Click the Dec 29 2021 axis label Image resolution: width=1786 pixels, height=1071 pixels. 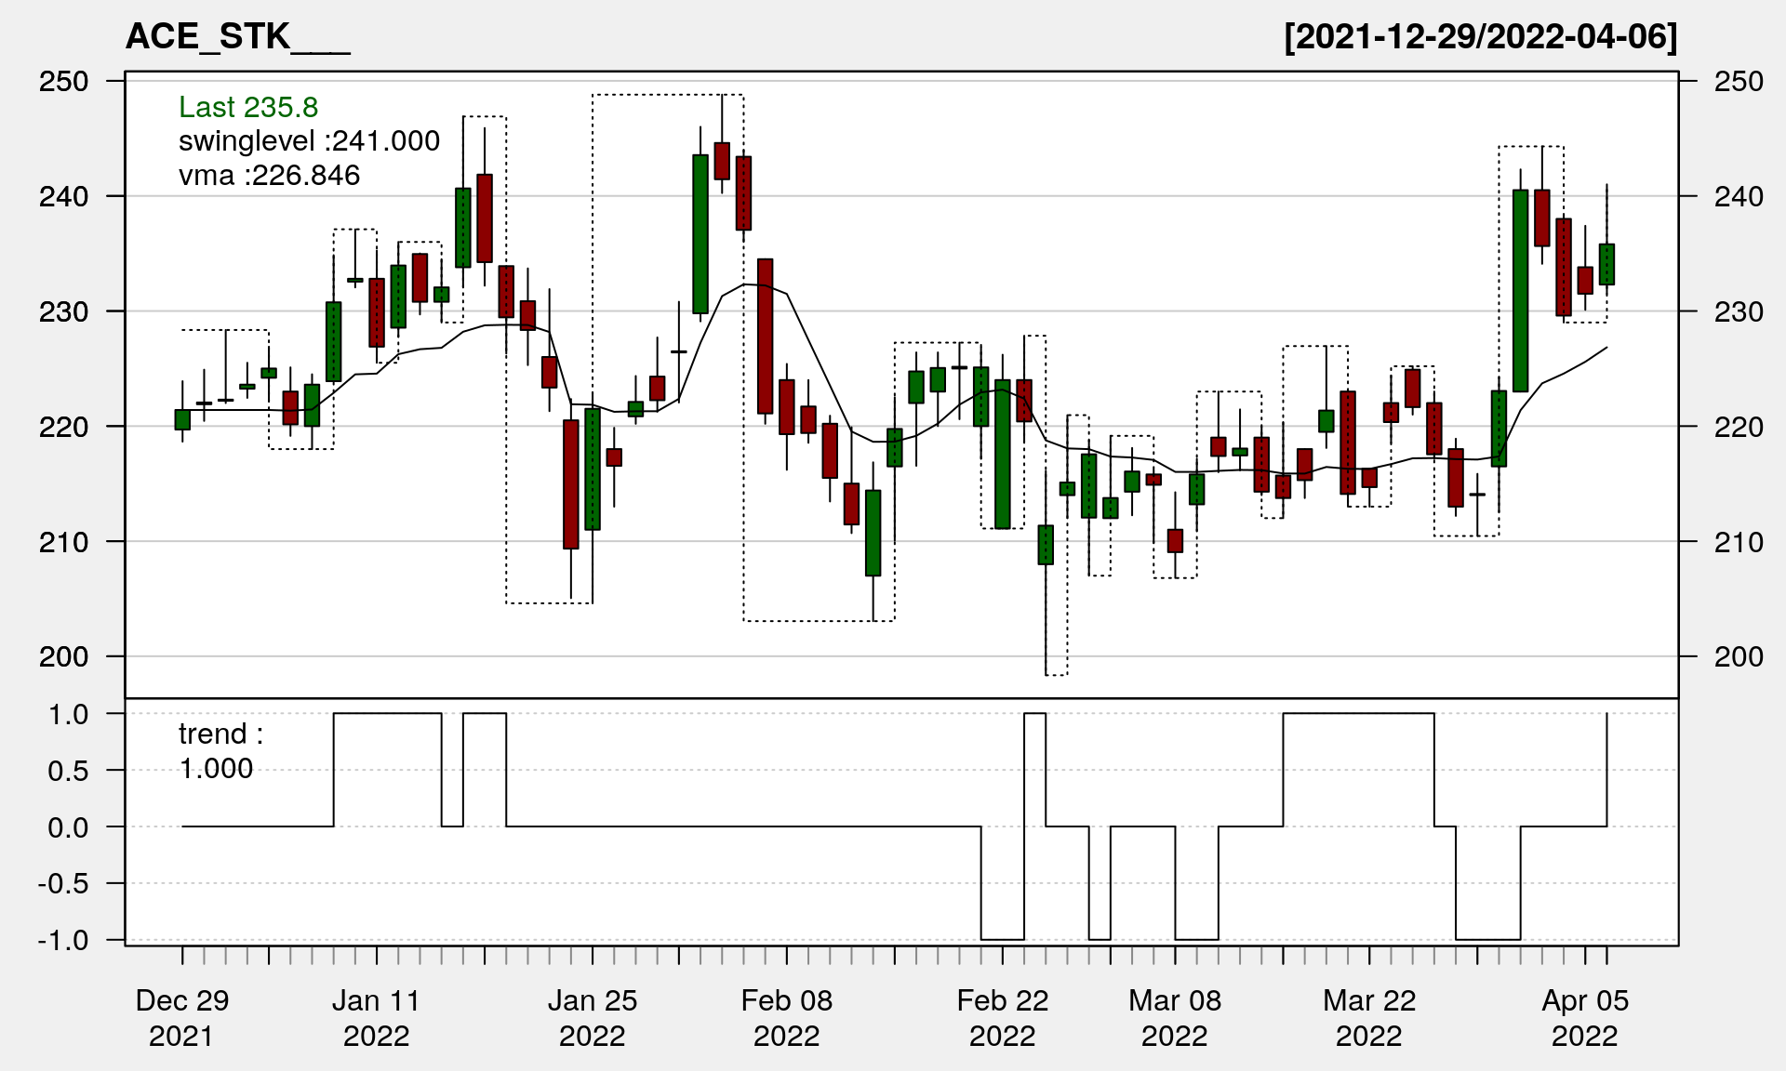tap(181, 1017)
